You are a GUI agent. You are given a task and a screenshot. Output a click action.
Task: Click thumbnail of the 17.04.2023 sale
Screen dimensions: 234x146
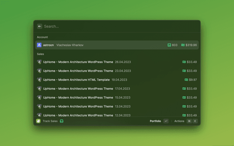(39, 88)
